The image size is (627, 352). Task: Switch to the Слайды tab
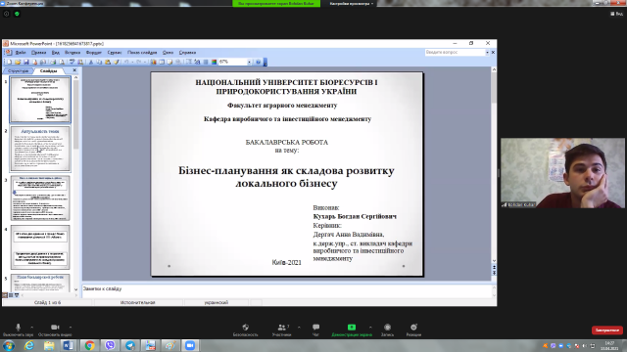point(49,70)
